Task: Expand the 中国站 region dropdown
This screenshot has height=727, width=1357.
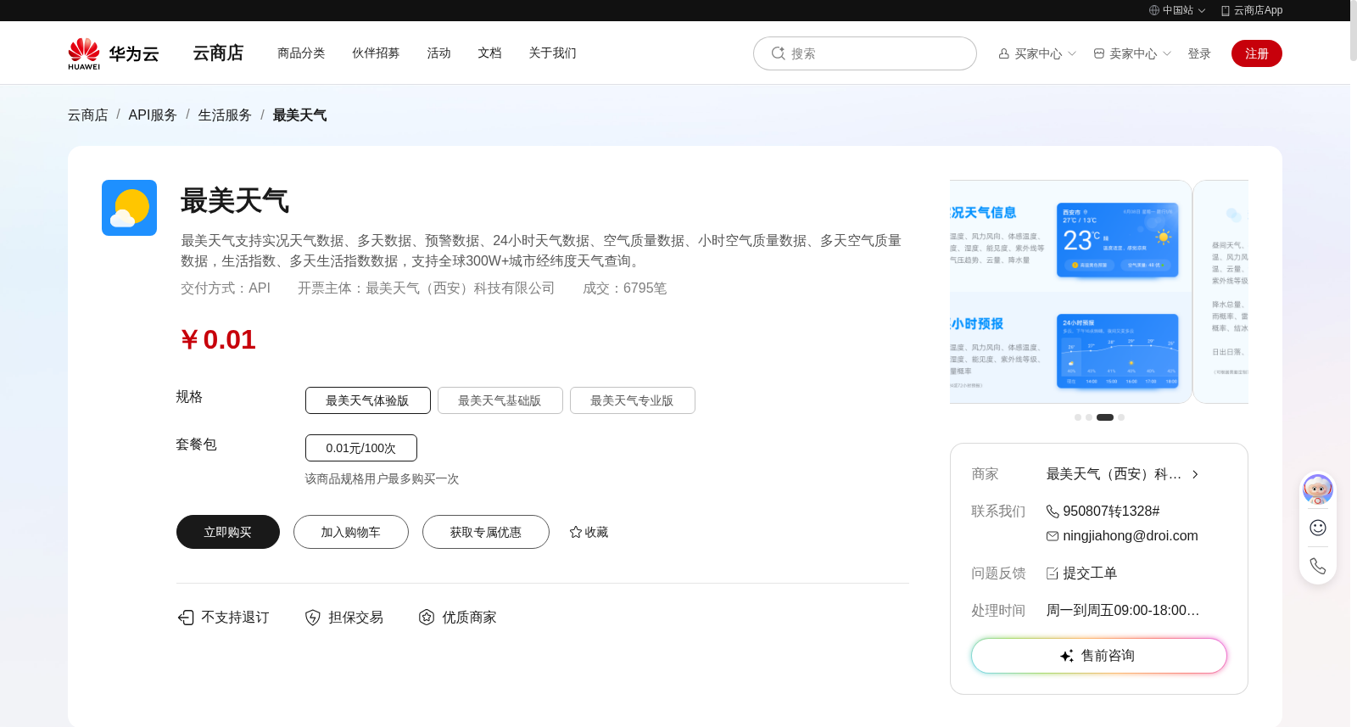Action: [1202, 11]
